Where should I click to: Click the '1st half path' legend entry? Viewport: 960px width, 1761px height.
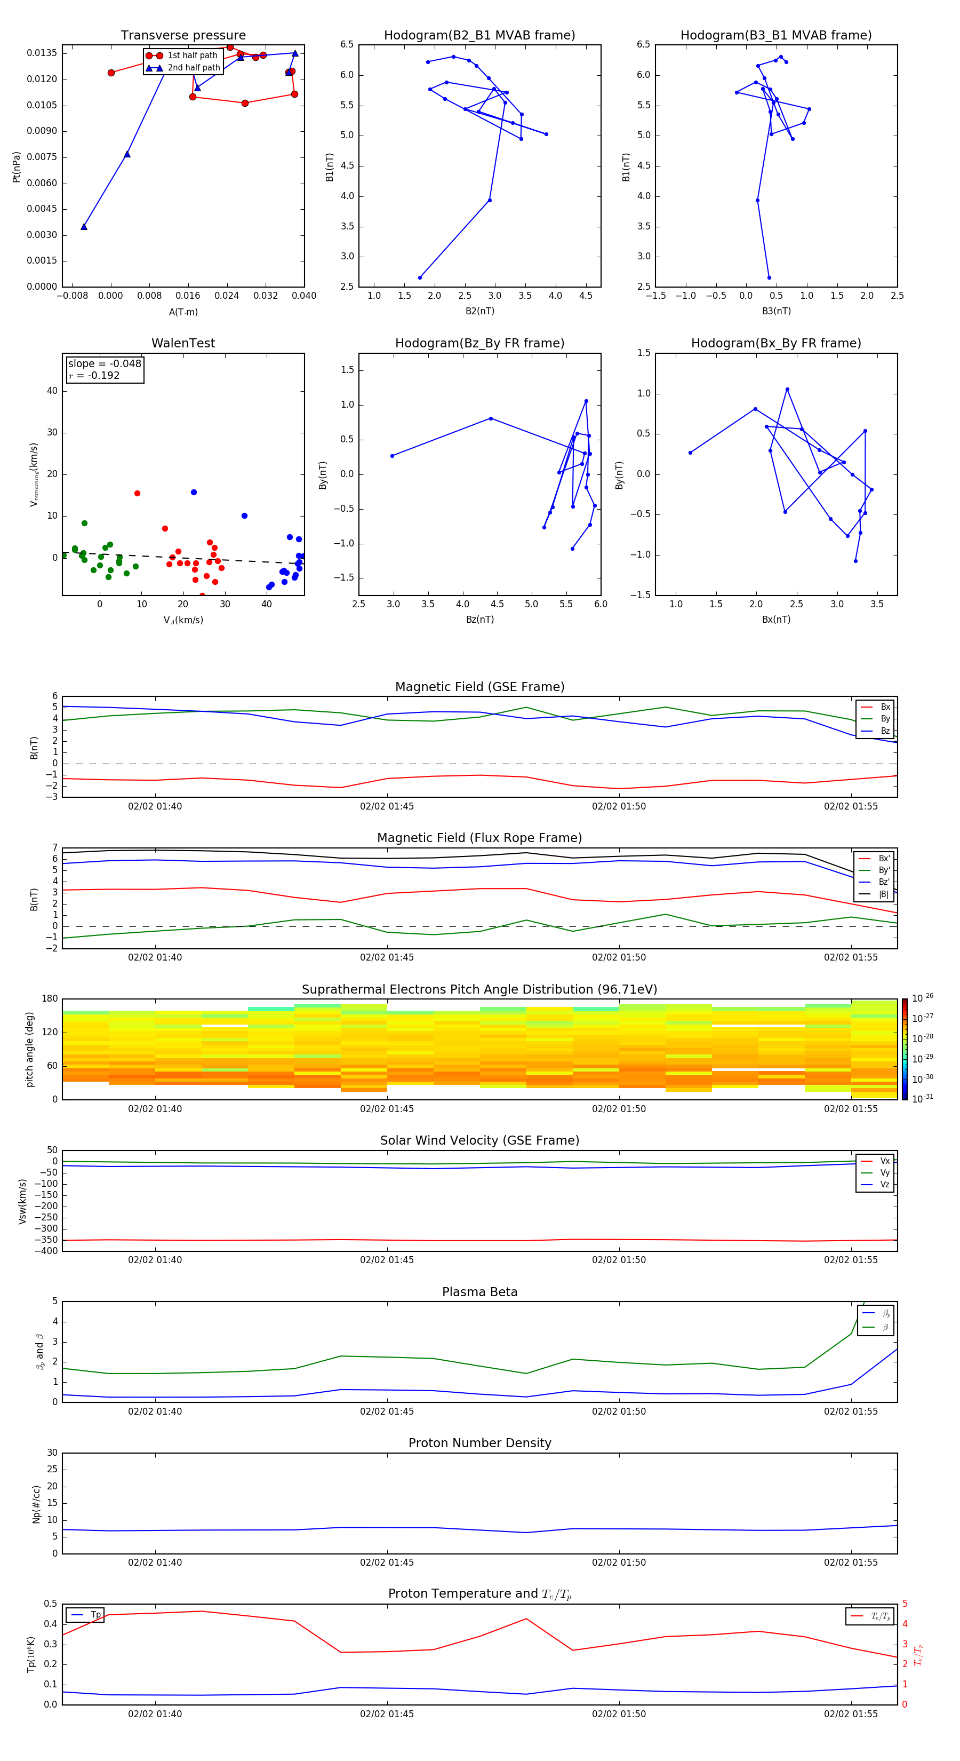182,55
